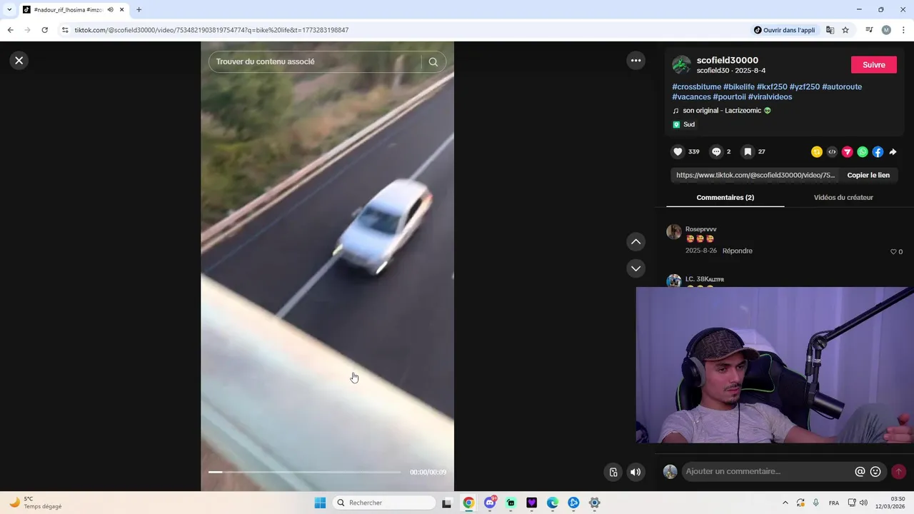Toggle the auto-scroll icon beside volume

pyautogui.click(x=613, y=472)
